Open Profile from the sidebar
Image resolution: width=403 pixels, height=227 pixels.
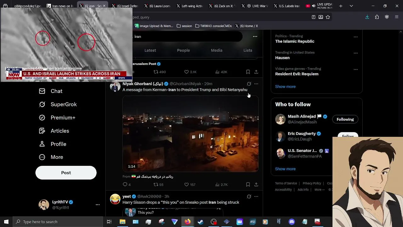point(52,144)
